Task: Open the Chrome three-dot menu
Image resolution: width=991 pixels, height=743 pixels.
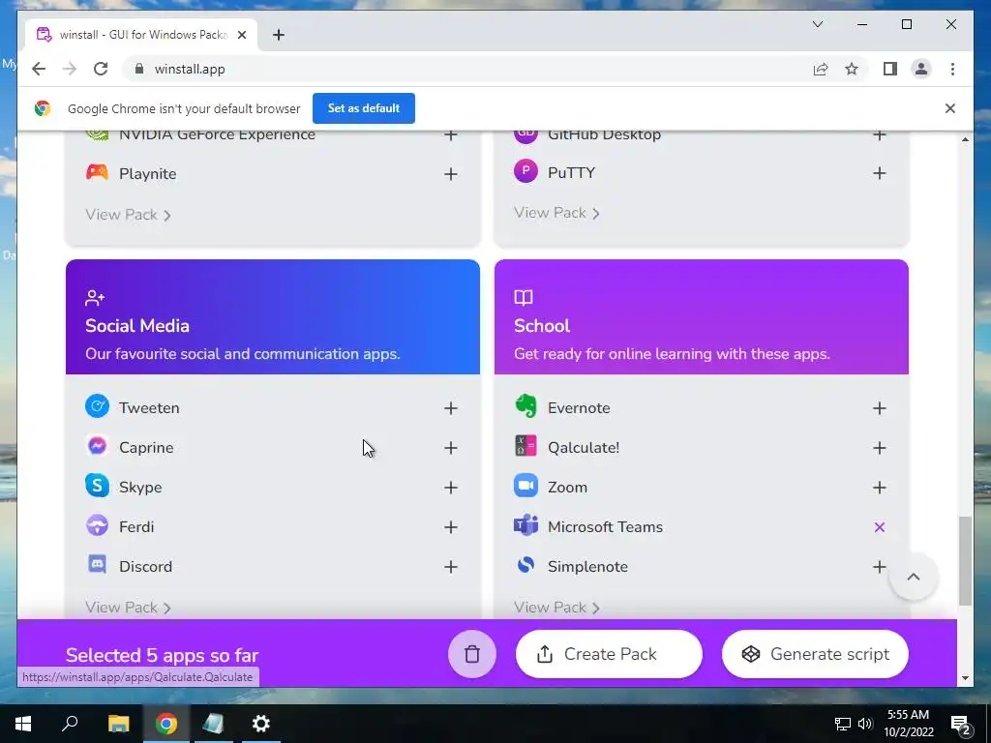Action: [x=952, y=69]
